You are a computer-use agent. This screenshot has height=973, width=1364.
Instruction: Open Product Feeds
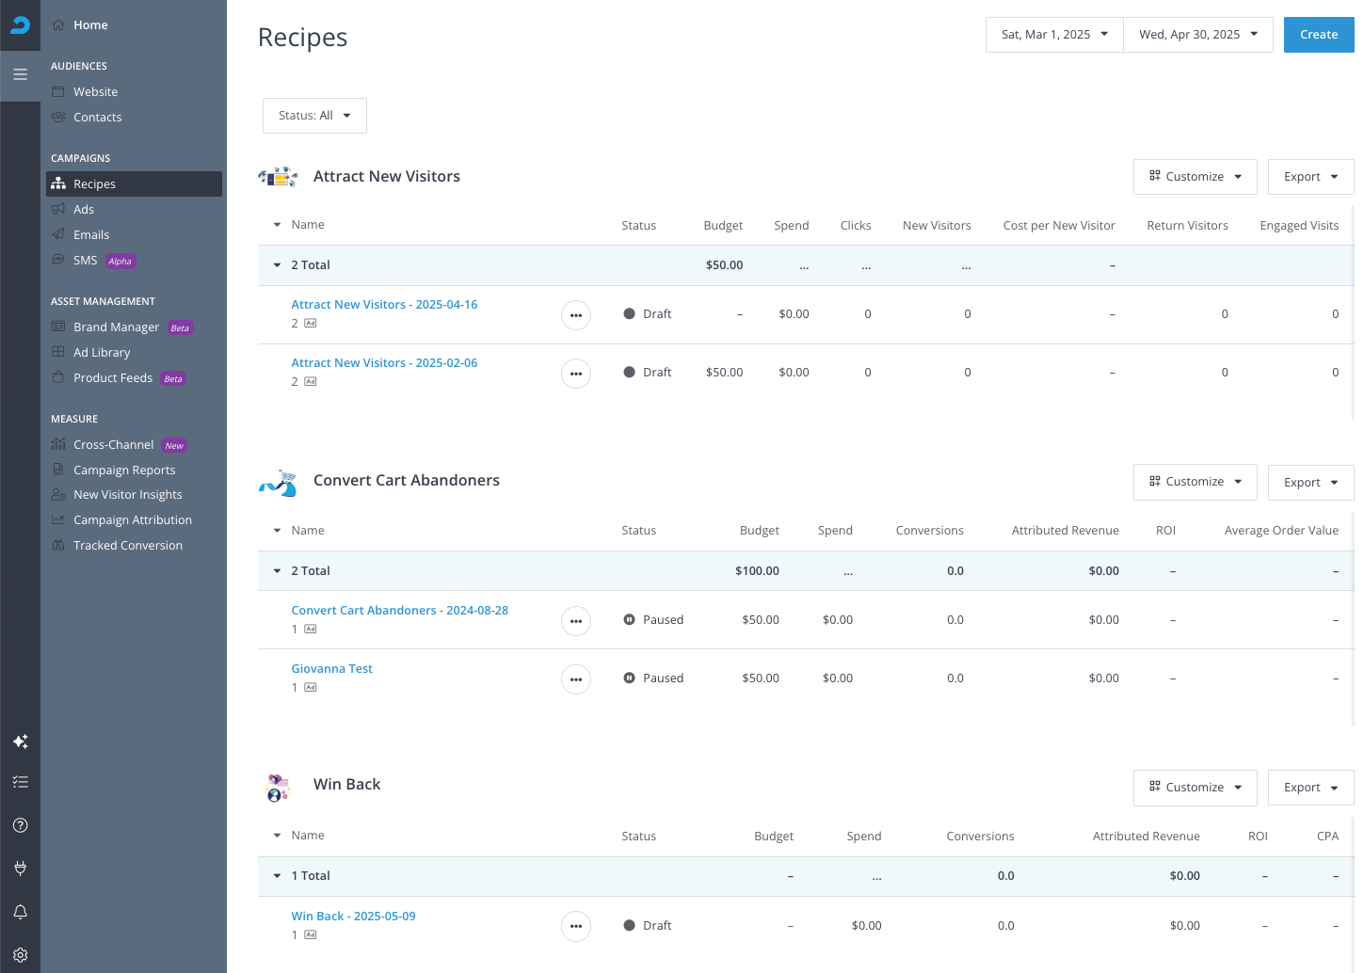tap(118, 378)
